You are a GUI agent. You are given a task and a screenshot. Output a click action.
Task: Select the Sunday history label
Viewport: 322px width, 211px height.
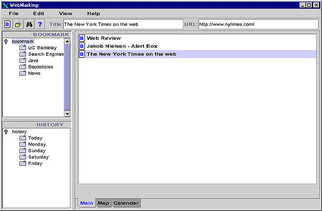pyautogui.click(x=36, y=150)
